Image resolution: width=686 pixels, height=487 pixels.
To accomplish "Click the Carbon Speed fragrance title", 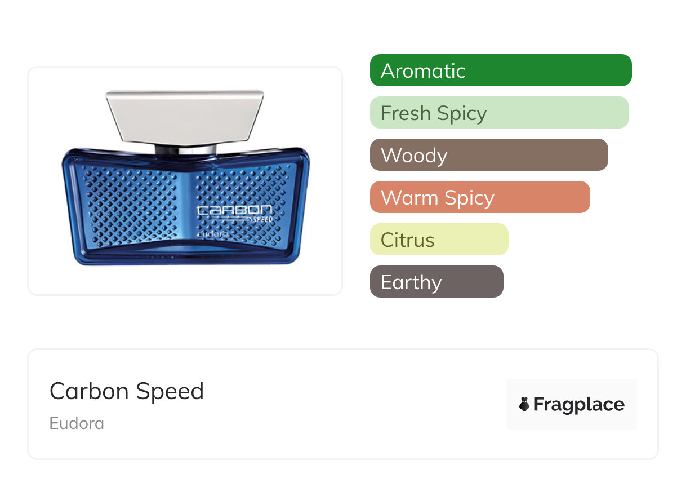I will 127,391.
